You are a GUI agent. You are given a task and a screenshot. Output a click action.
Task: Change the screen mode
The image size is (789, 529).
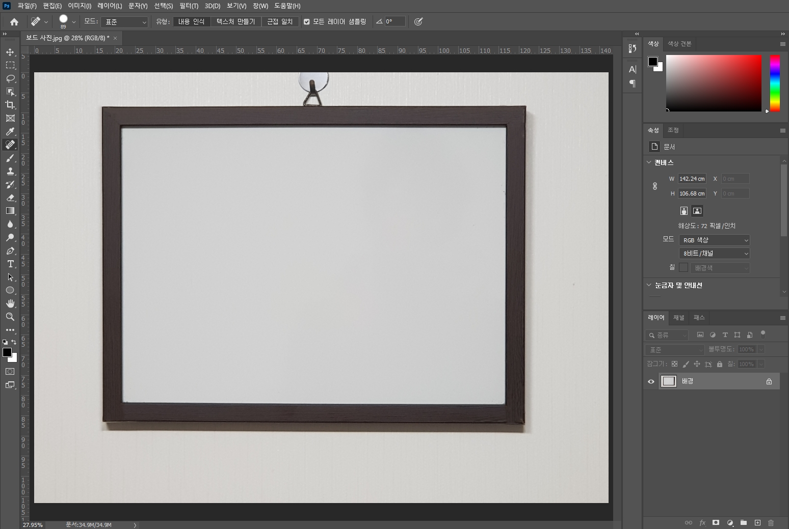[x=10, y=385]
